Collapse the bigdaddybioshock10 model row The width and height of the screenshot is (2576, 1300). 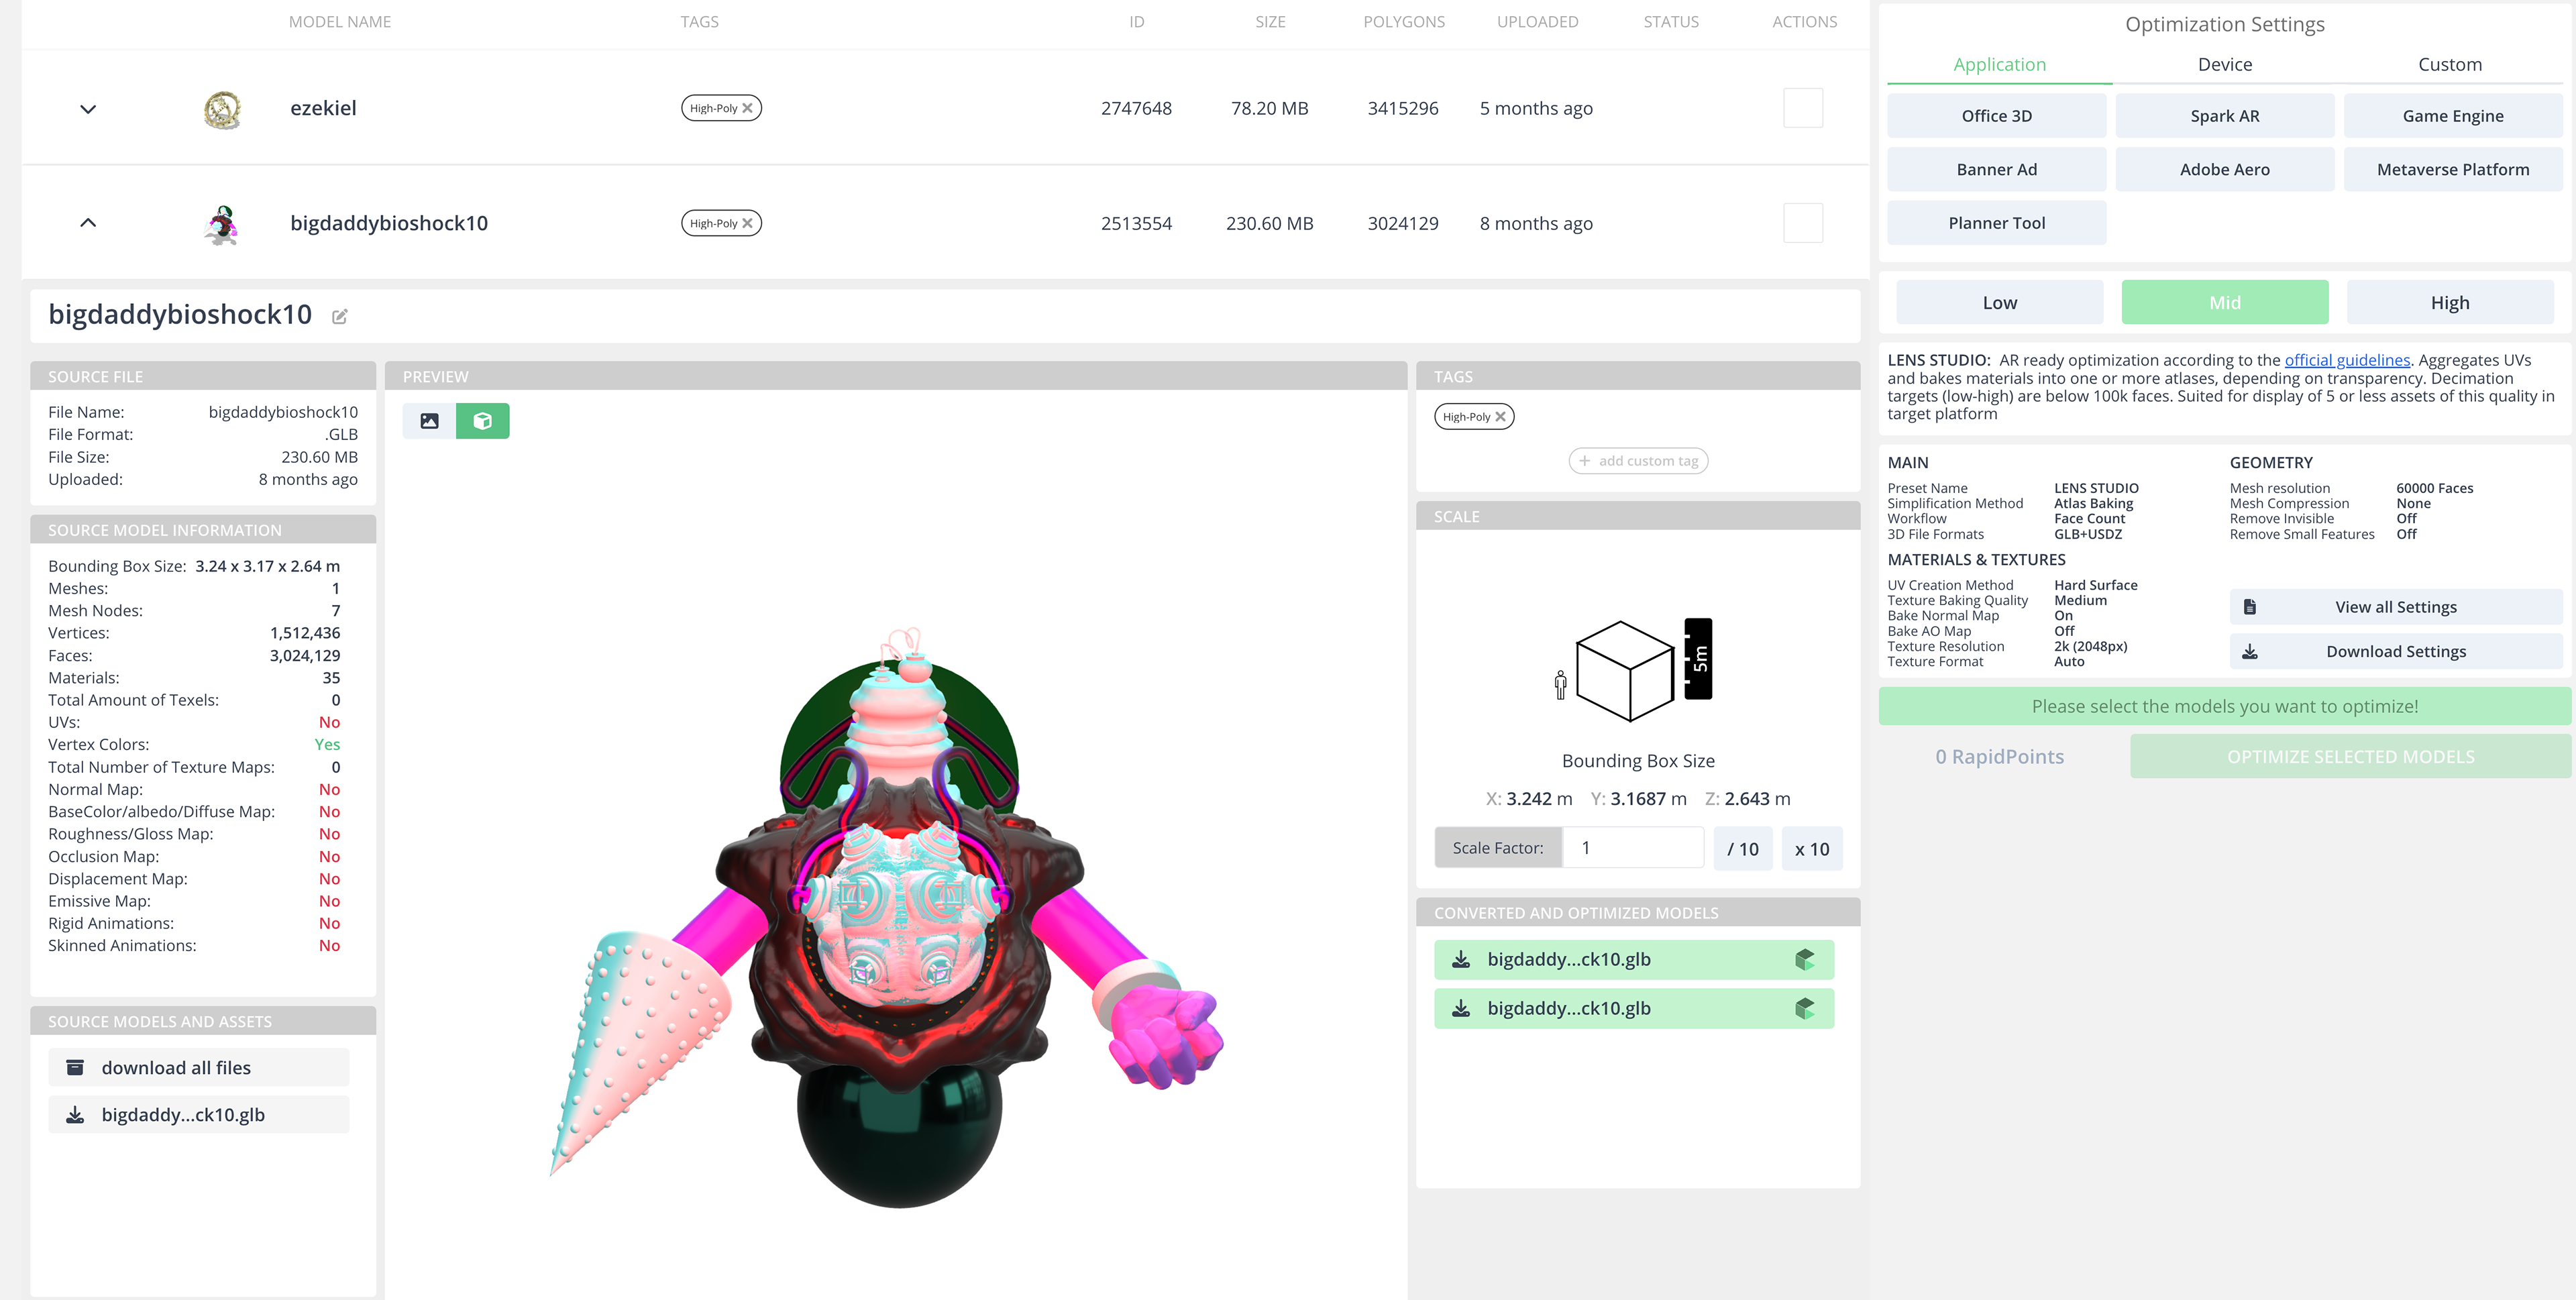tap(88, 223)
